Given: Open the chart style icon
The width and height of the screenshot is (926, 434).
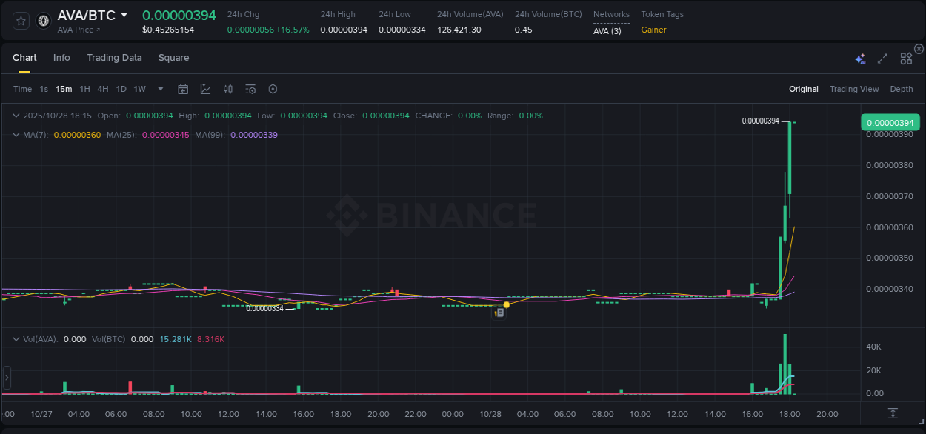Looking at the screenshot, I should (x=205, y=89).
